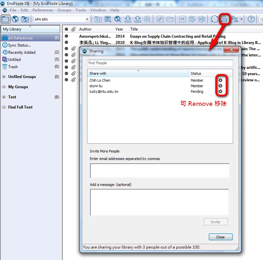Open the Activity Feed dropdown arrow
The height and width of the screenshot is (260, 263).
(x=242, y=19)
